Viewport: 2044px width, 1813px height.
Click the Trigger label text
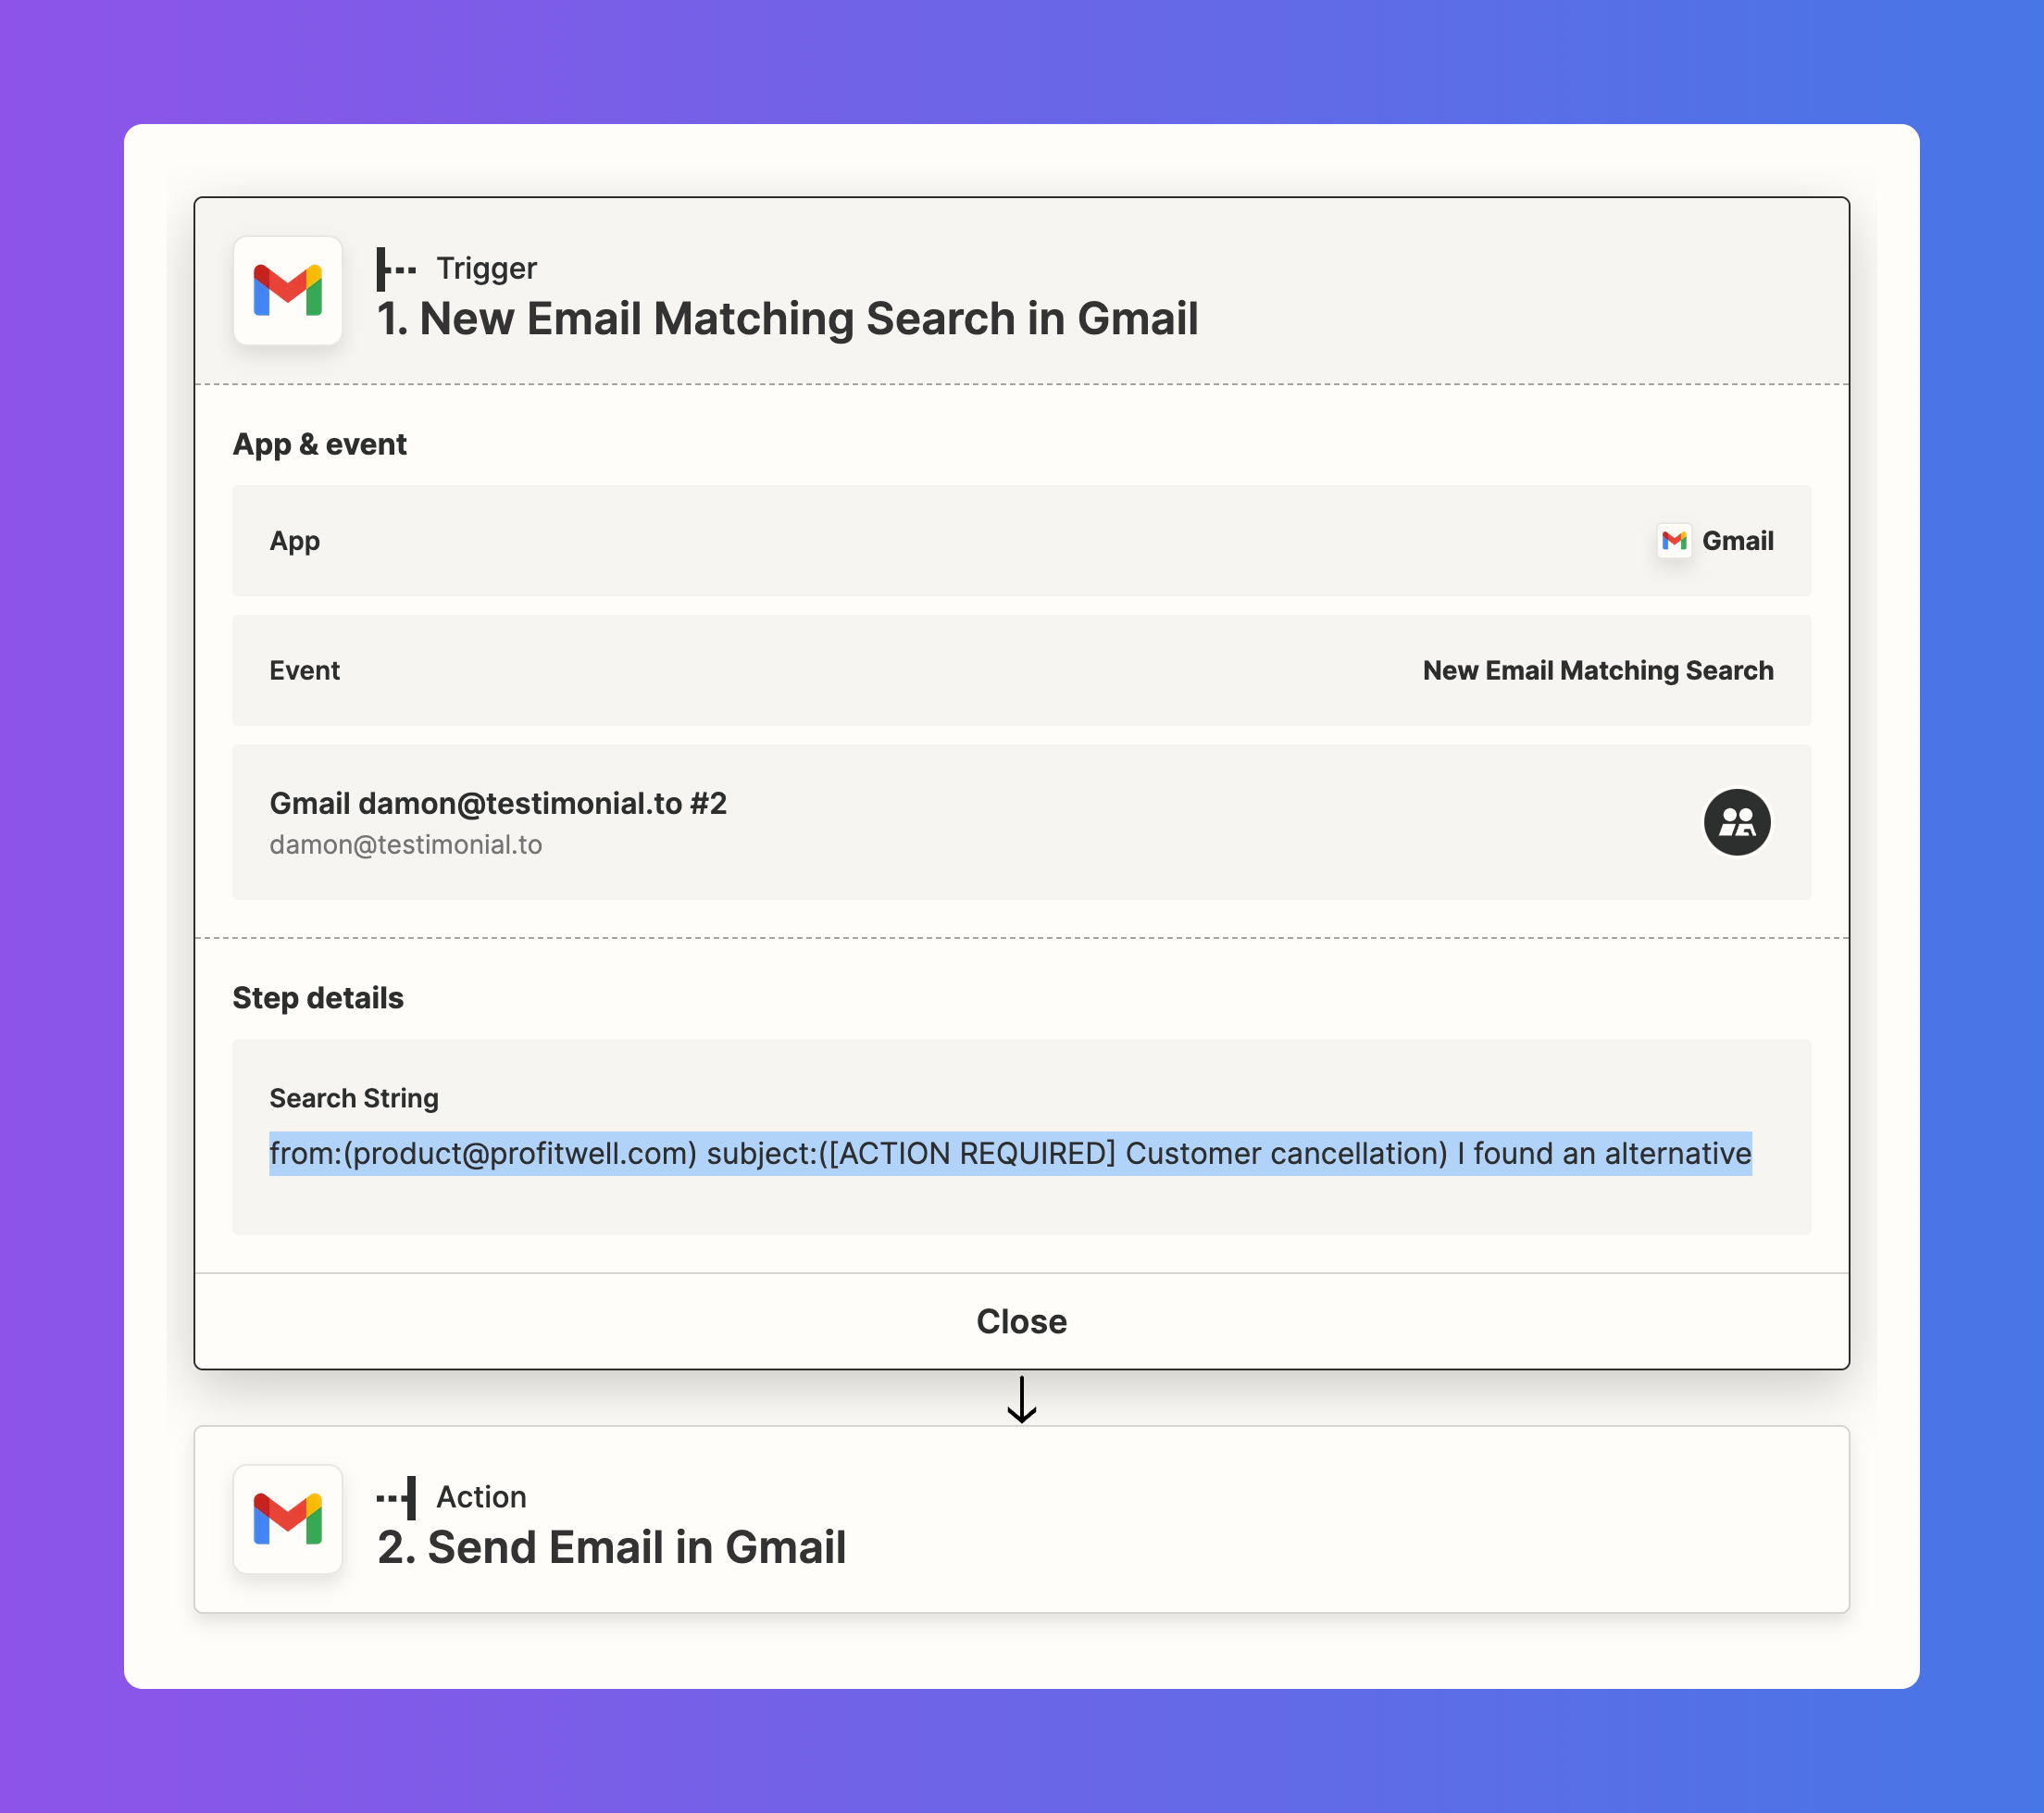486,268
